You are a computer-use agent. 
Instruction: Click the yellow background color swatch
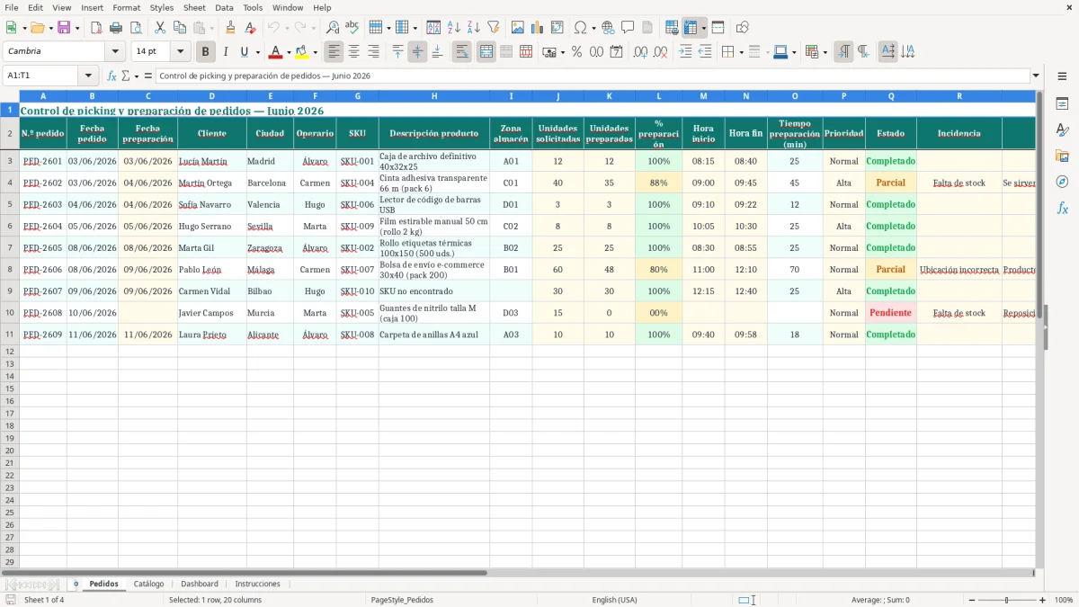click(302, 52)
